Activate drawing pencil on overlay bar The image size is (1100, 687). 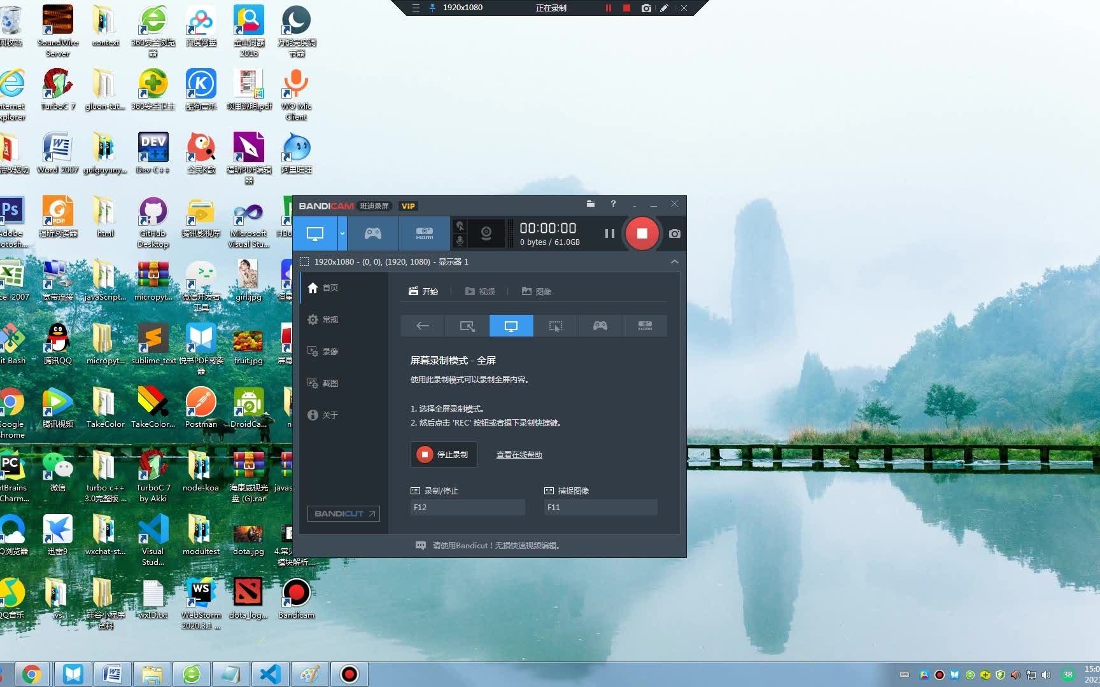coord(664,8)
